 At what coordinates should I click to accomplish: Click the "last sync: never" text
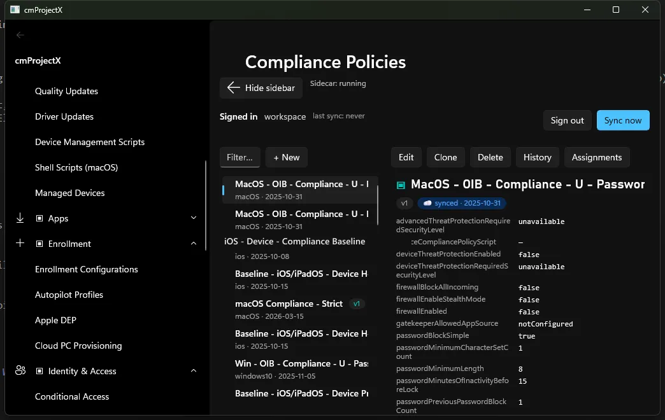338,116
